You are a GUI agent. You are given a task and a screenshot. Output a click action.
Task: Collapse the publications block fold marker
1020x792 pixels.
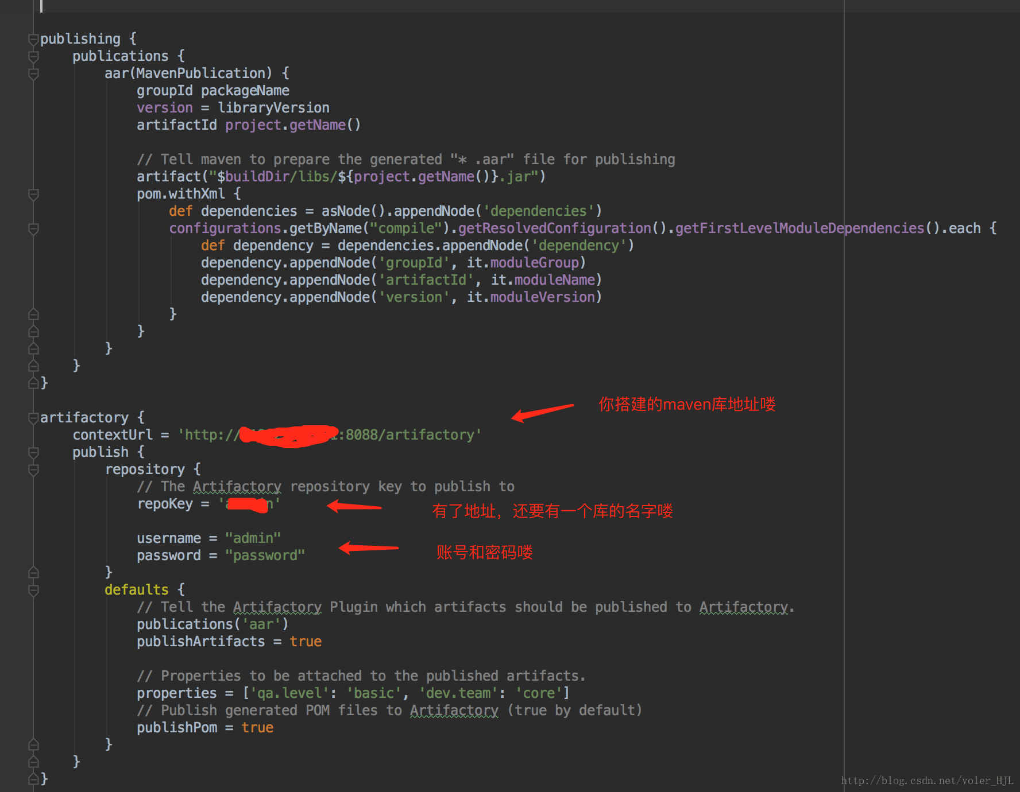(33, 56)
